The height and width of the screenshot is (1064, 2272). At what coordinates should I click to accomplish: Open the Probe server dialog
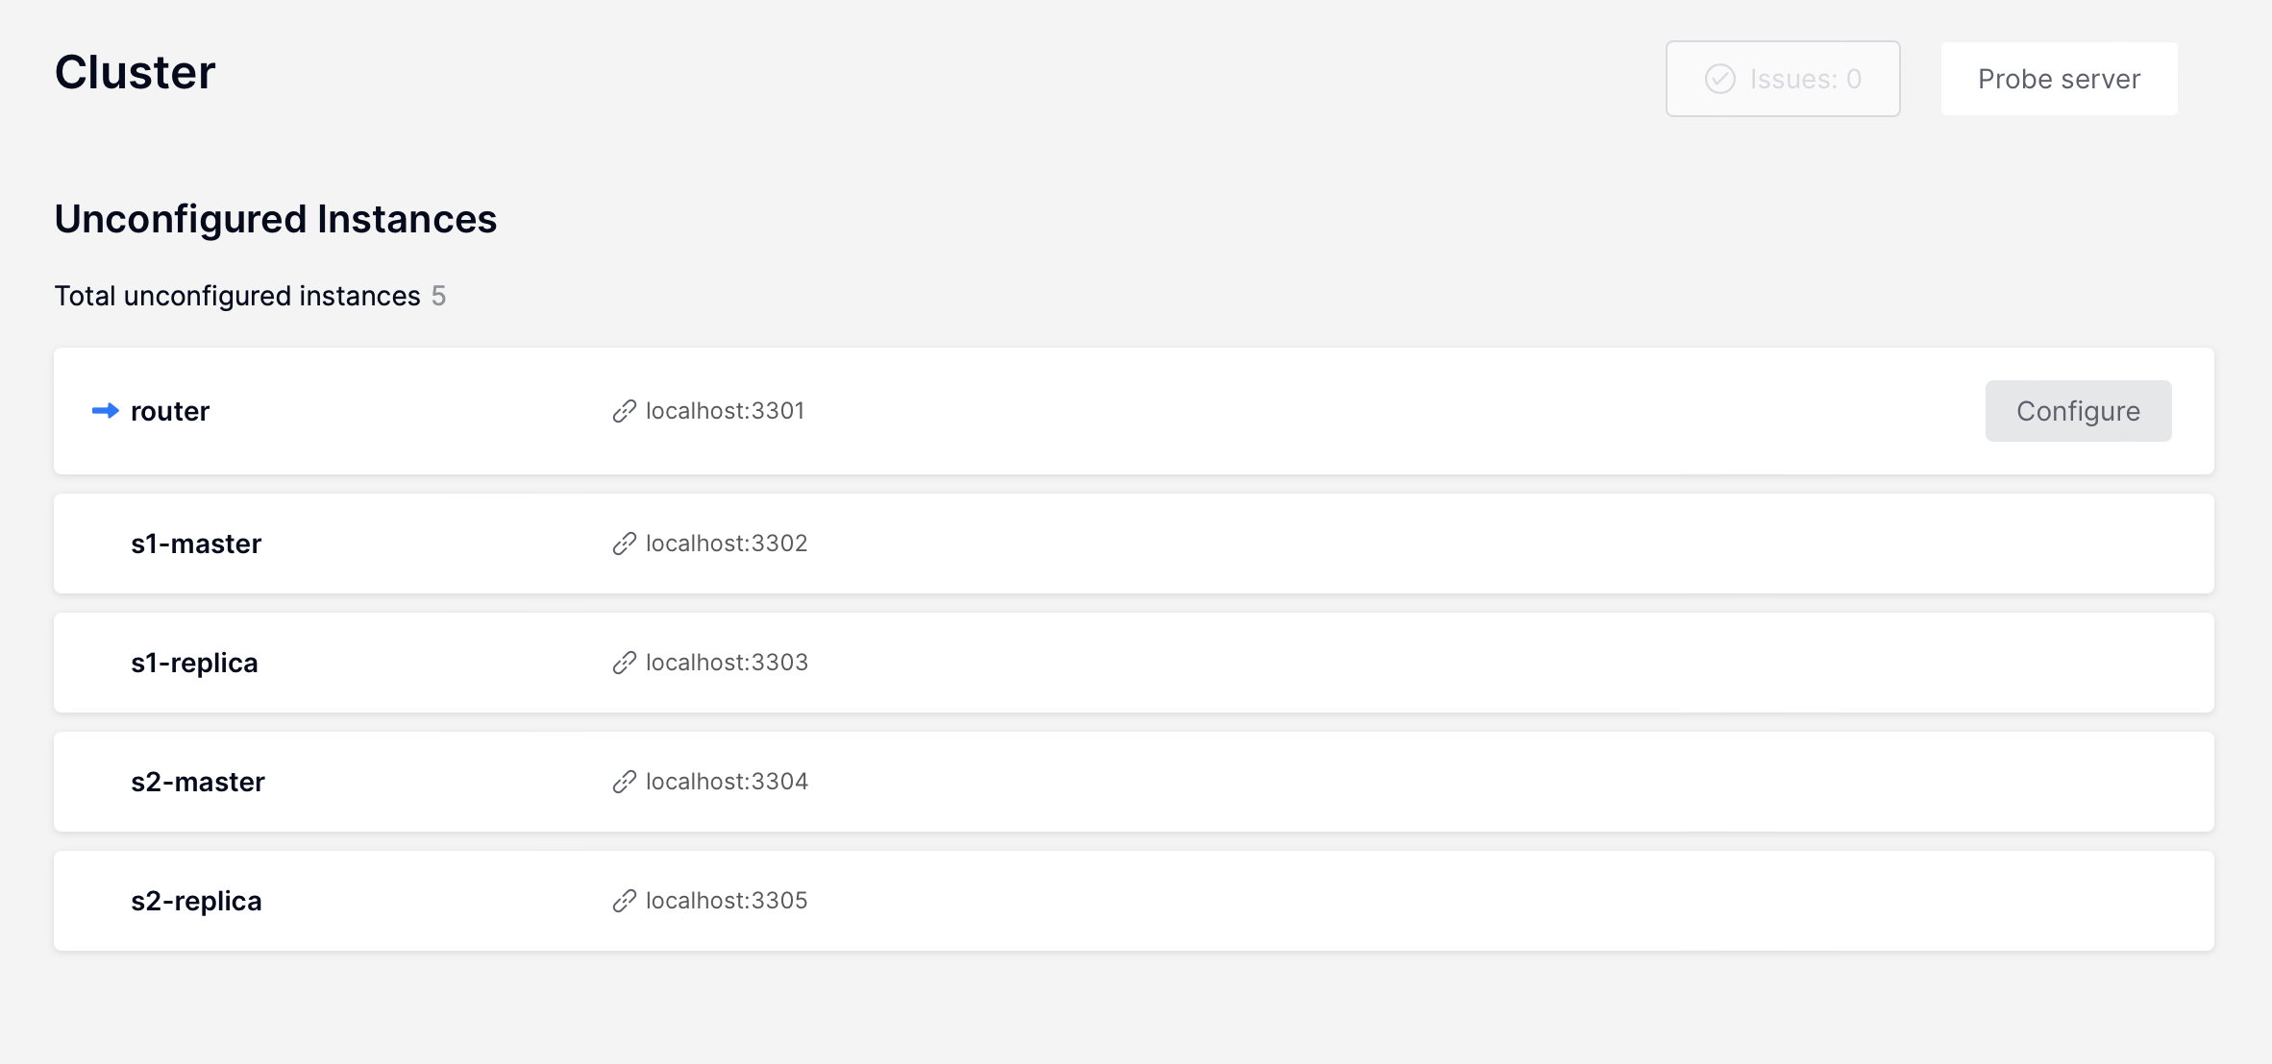click(2059, 79)
